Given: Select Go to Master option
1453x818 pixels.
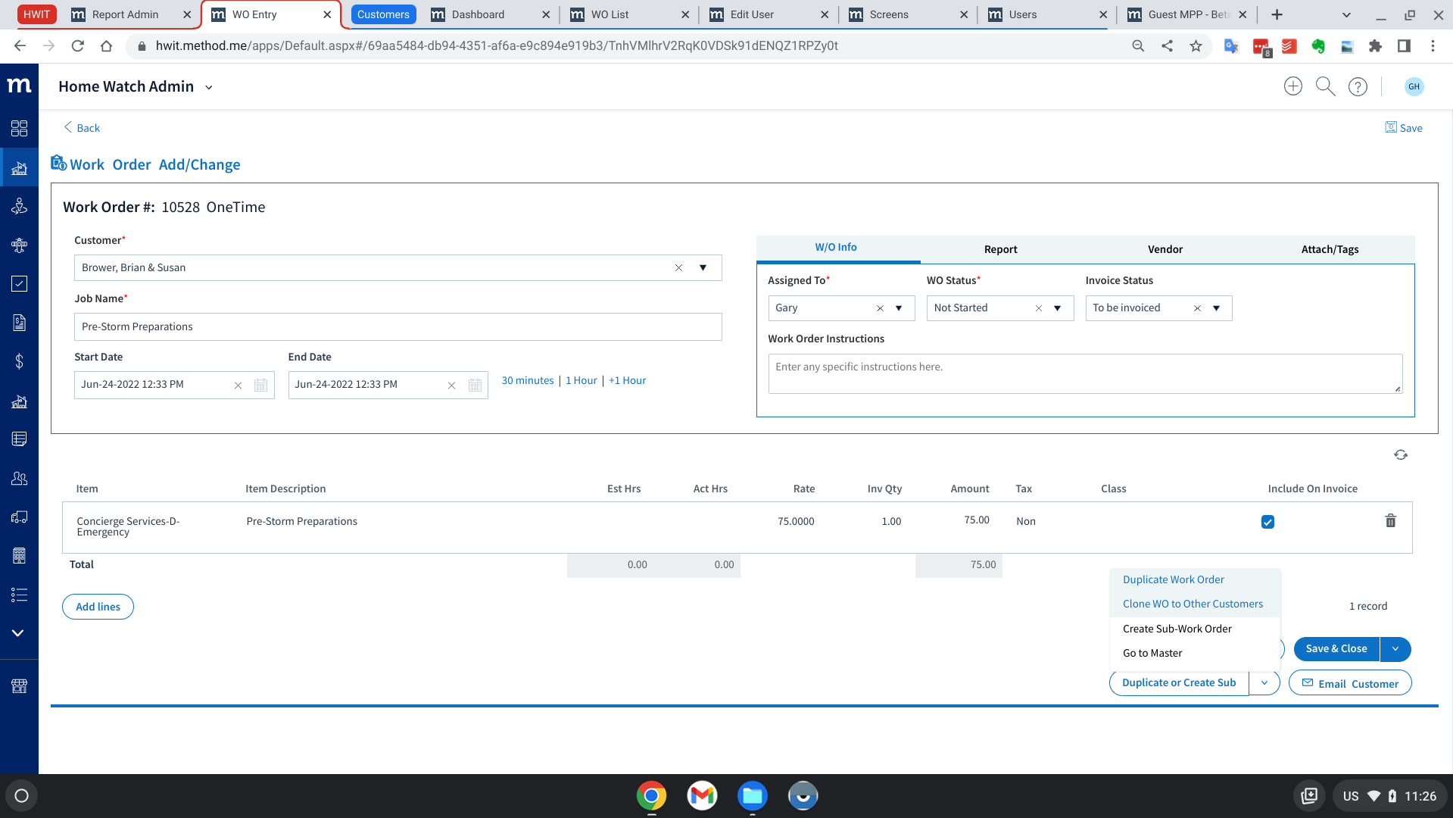Looking at the screenshot, I should [1152, 653].
